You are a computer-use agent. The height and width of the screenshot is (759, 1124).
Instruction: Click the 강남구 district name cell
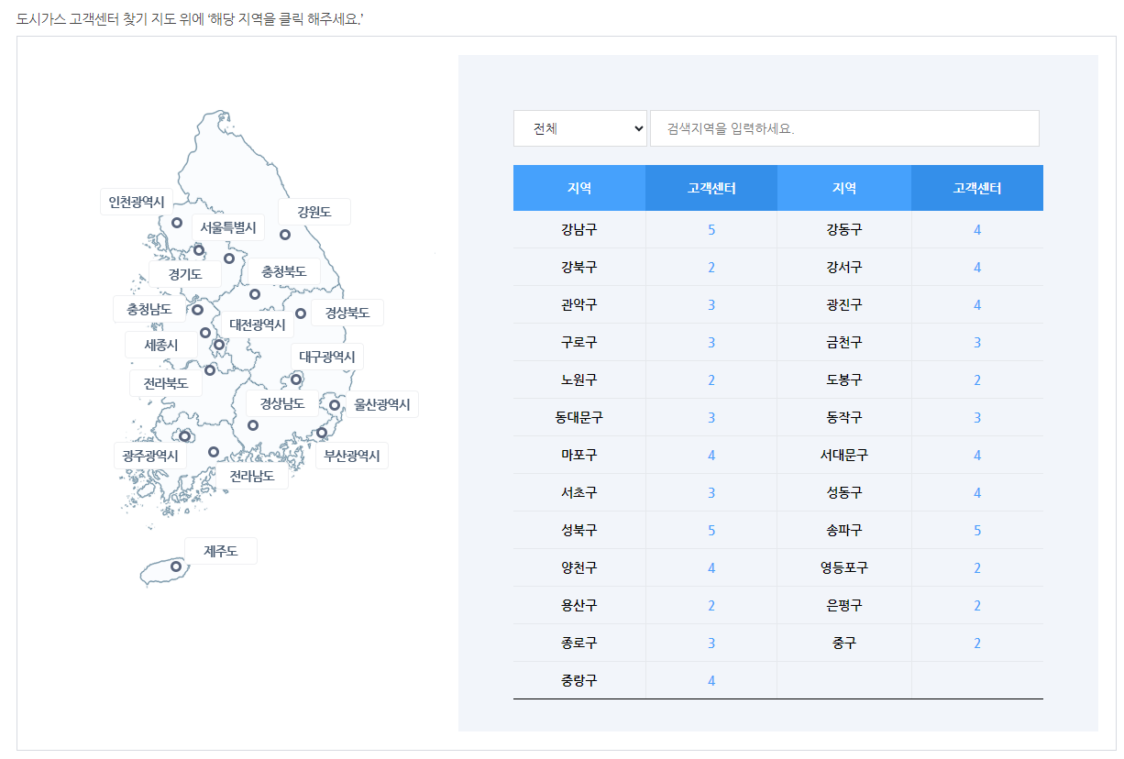[579, 229]
